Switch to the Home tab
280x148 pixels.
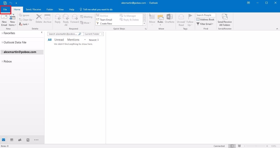pyautogui.click(x=17, y=9)
